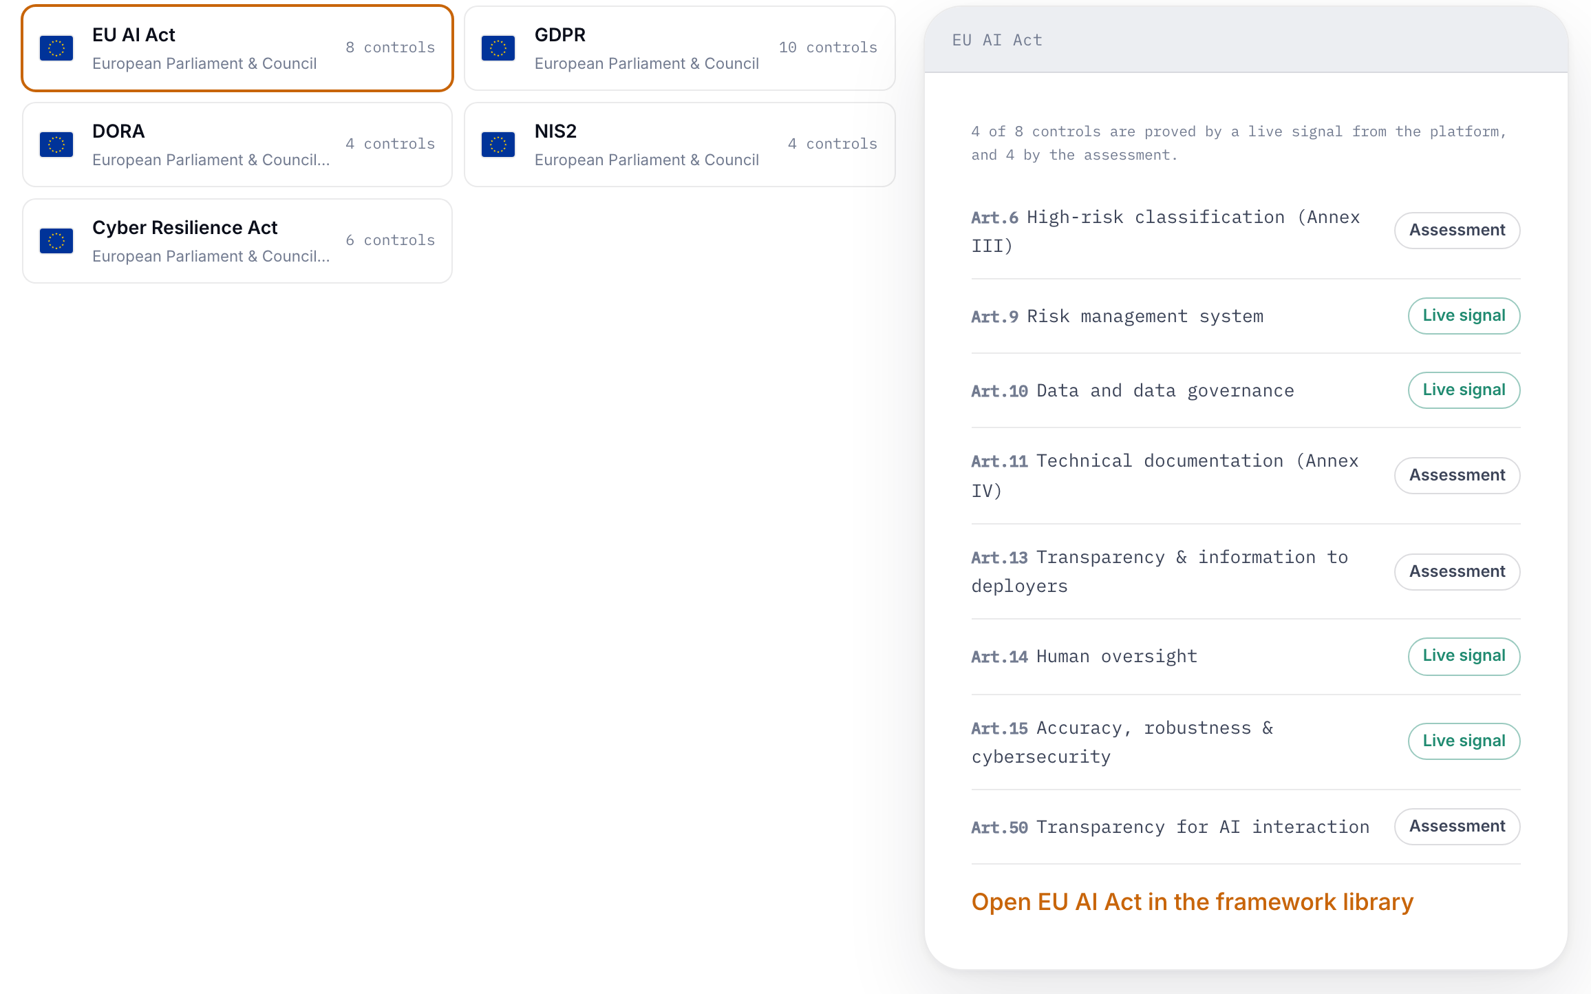
Task: Click Assessment badge for Art.50 Transparency
Action: coord(1457,826)
